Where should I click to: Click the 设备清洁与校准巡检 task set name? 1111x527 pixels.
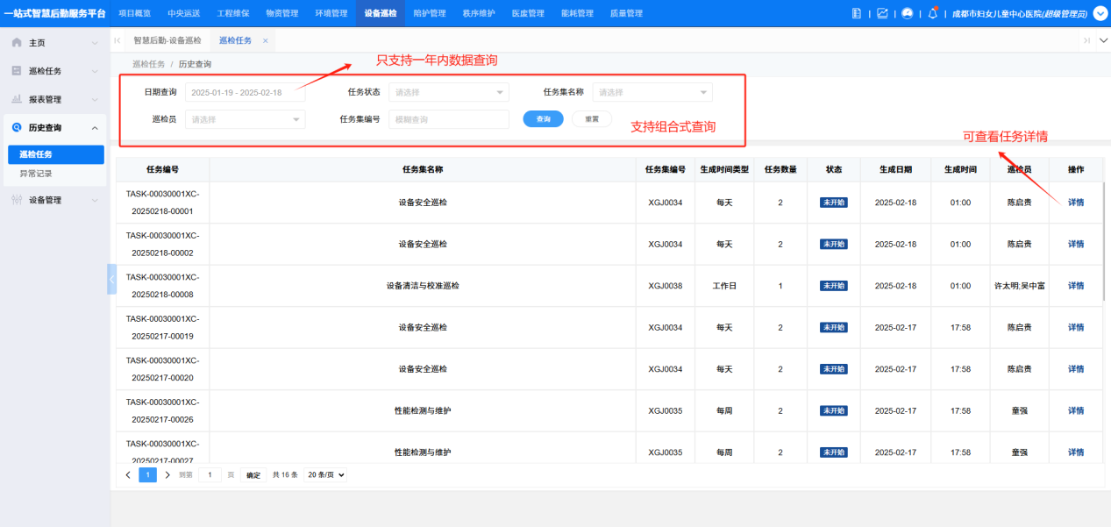(423, 286)
